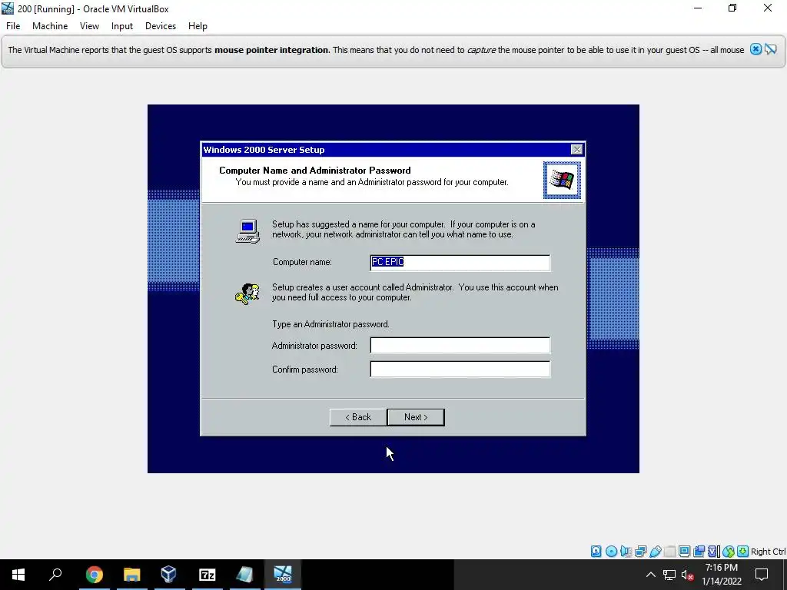Click the 'Administrator password:' label
Image resolution: width=787 pixels, height=590 pixels.
314,346
